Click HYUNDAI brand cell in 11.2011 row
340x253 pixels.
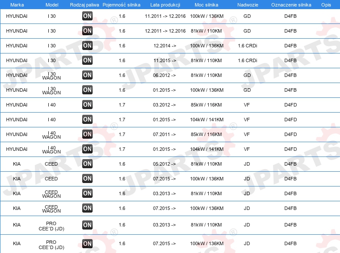click(x=17, y=16)
